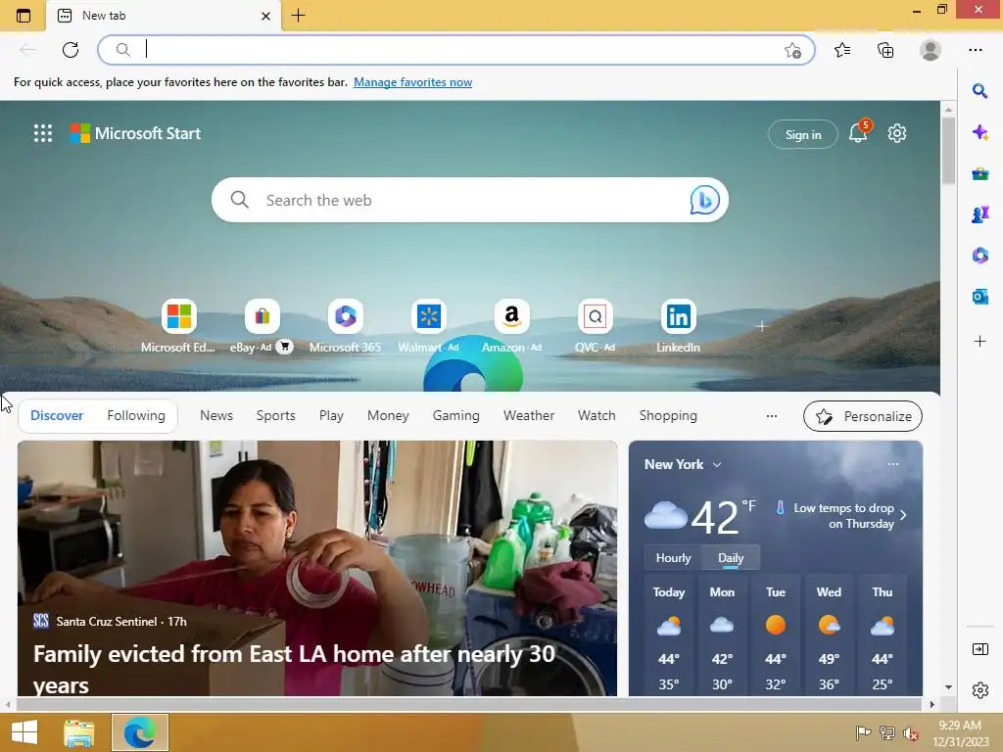Open the Money category
The width and height of the screenshot is (1003, 752).
pos(388,415)
